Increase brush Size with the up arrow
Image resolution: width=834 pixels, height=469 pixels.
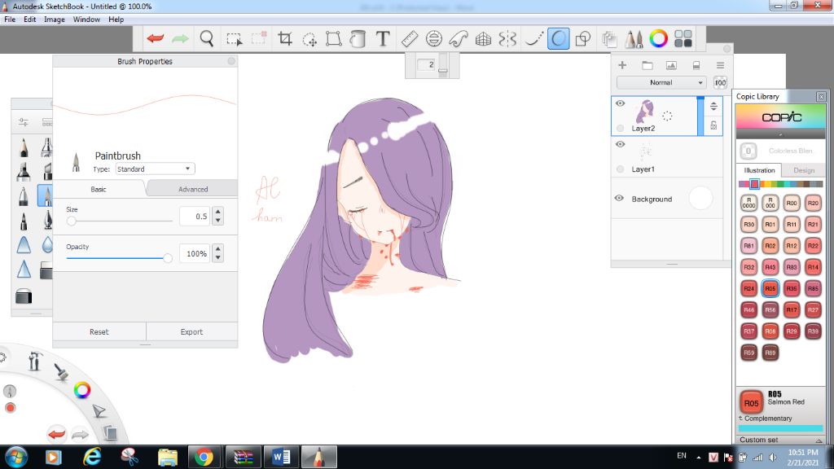pos(217,212)
